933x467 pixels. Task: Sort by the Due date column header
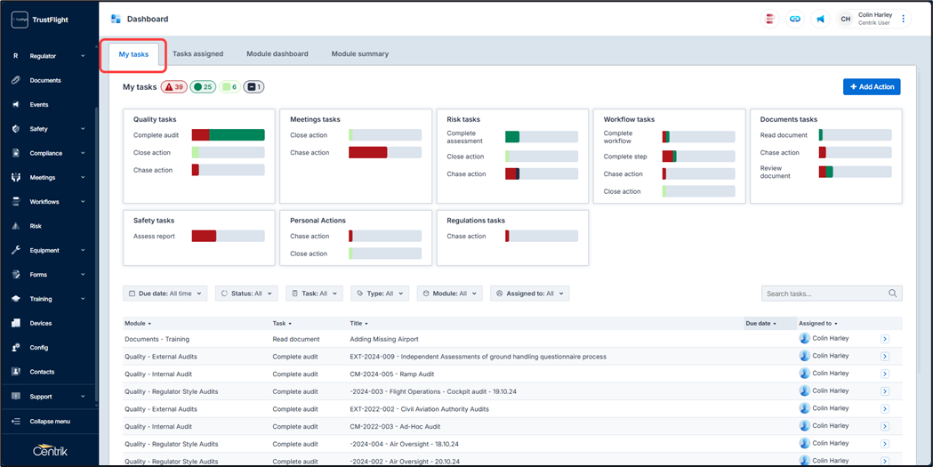761,324
